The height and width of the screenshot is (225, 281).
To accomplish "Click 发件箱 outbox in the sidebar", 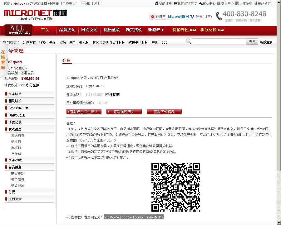I will pos(16,147).
